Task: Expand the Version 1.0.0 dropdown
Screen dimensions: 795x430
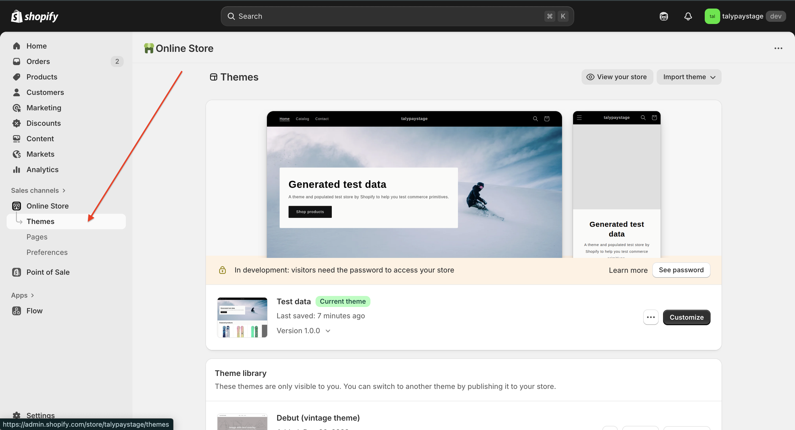Action: pos(303,331)
